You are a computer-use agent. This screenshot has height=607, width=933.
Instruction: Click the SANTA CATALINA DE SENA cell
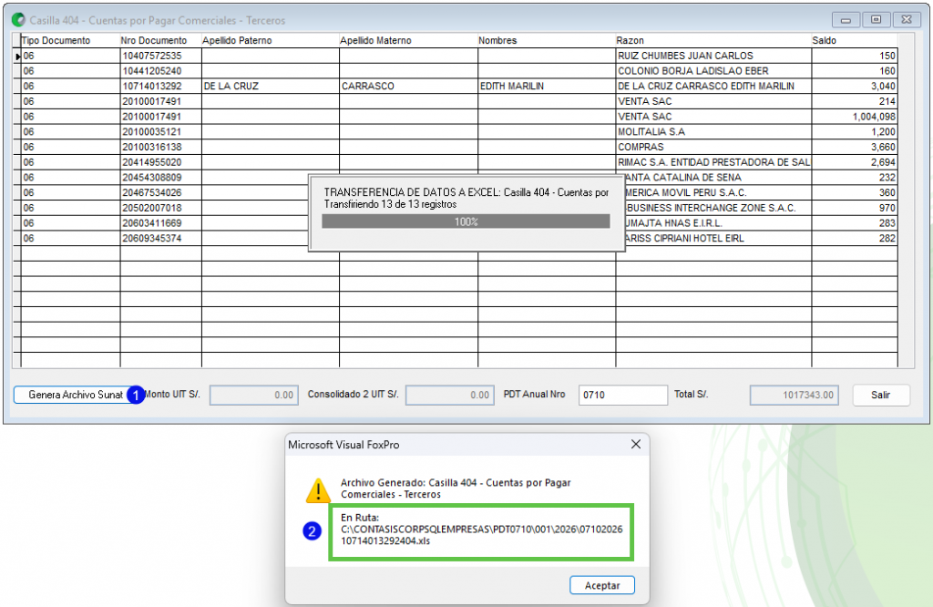(718, 178)
